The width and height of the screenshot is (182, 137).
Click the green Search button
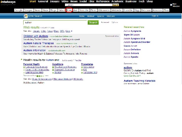point(93,23)
